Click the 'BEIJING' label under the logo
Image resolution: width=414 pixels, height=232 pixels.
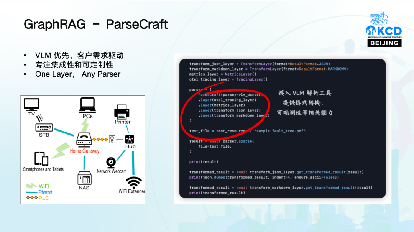tap(384, 43)
